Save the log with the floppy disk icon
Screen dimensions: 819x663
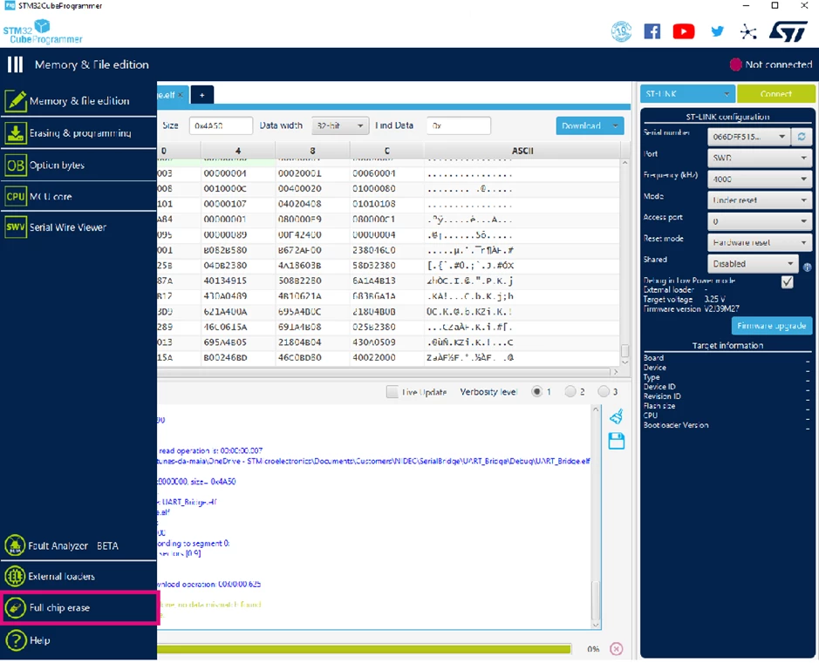click(x=617, y=442)
